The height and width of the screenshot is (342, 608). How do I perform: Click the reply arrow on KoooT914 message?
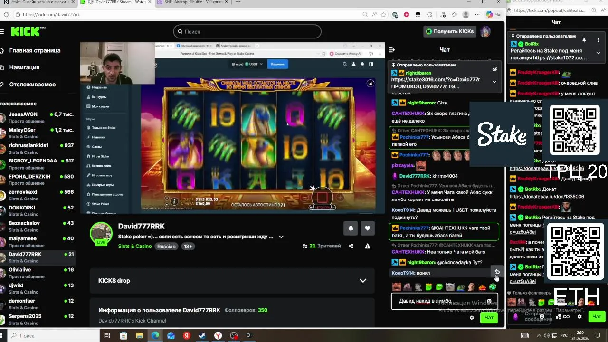coord(496,272)
